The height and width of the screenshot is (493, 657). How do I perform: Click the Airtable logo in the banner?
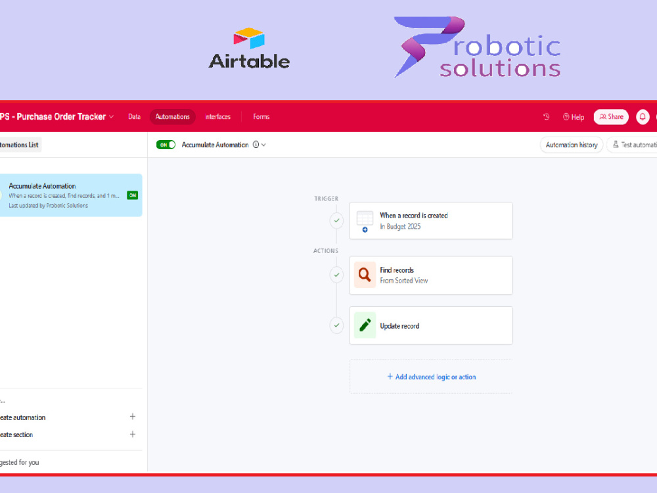point(249,48)
